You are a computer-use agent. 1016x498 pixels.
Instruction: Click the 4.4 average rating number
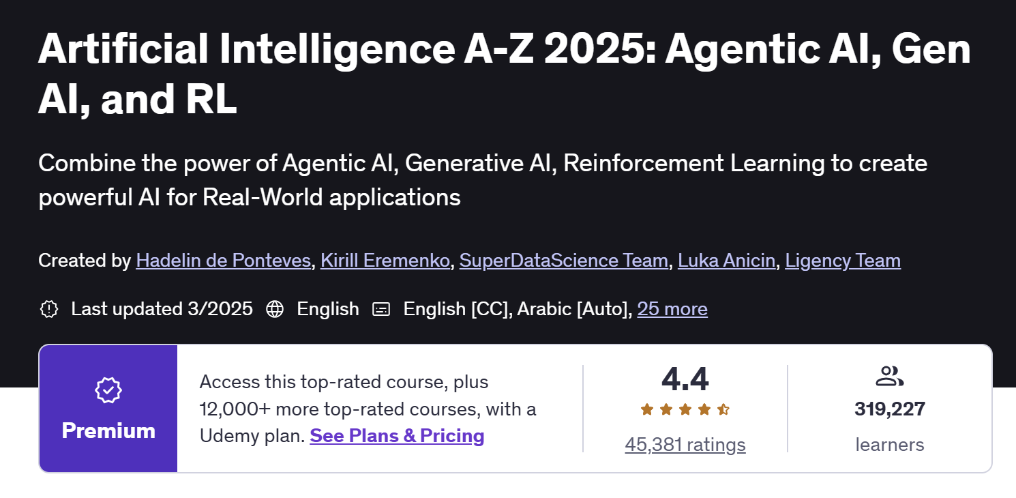[685, 379]
